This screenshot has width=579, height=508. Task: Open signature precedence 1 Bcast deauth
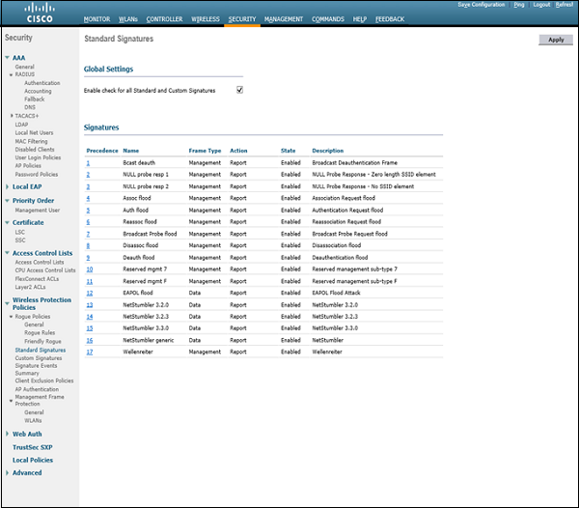88,163
